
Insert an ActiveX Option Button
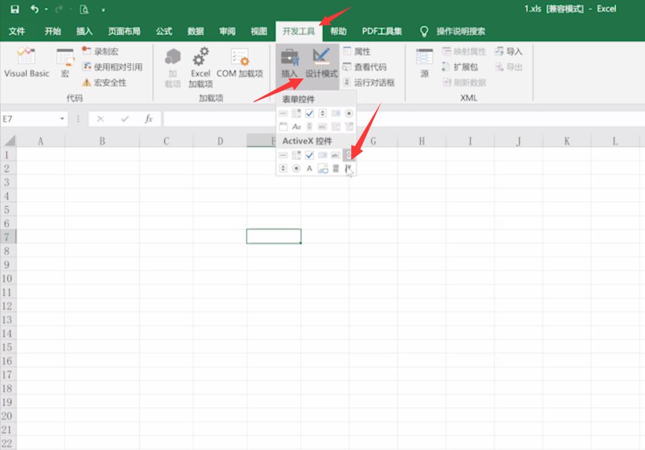[x=296, y=168]
